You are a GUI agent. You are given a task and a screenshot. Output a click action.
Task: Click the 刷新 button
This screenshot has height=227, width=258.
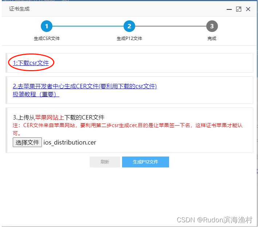[105, 162]
